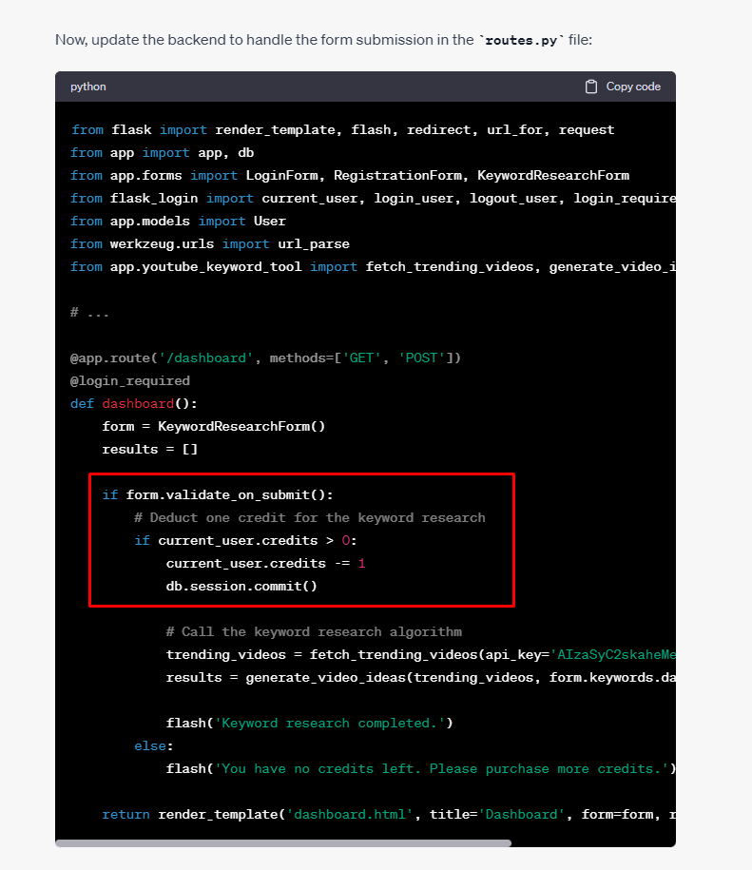The image size is (752, 870).
Task: Click the 'db.session.commit()' line
Action: point(241,586)
